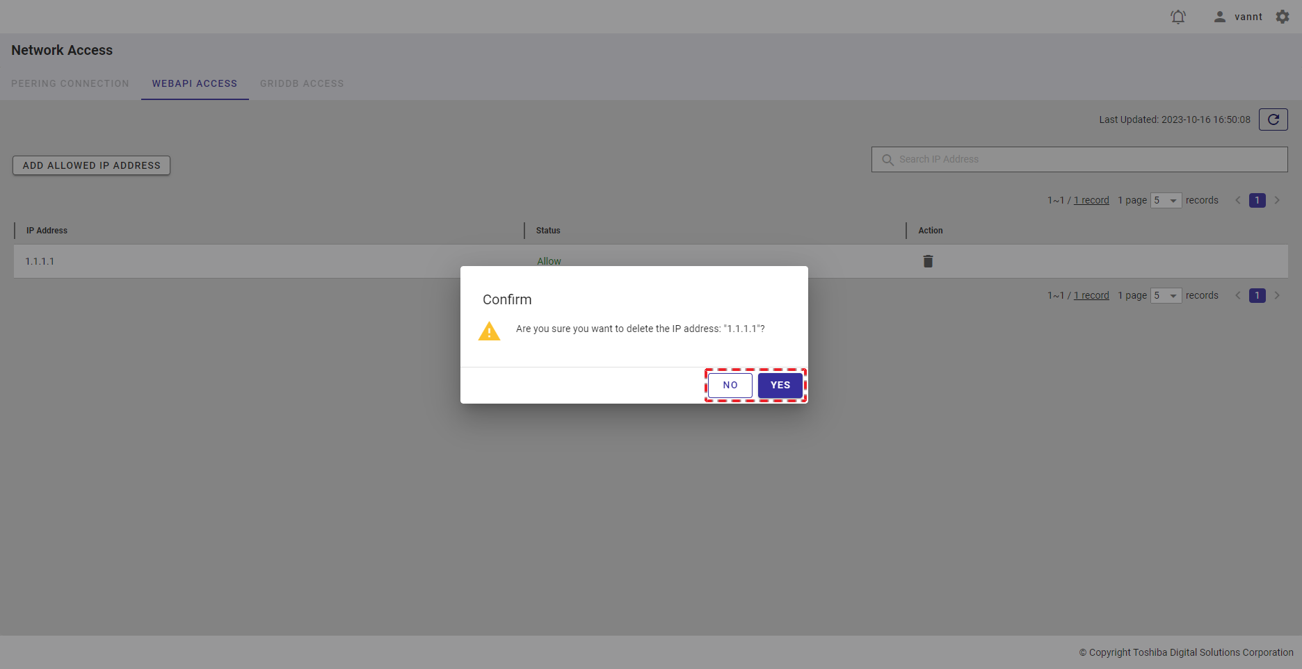Delete IP 1.1.1.1 using the trash icon
The image size is (1302, 669).
click(928, 261)
